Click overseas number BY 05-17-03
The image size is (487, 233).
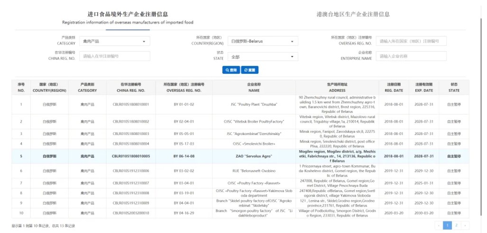point(184,143)
